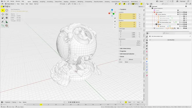This screenshot has width=192, height=108.
Task: Open the MyTool viewport menu
Action: [36, 4]
